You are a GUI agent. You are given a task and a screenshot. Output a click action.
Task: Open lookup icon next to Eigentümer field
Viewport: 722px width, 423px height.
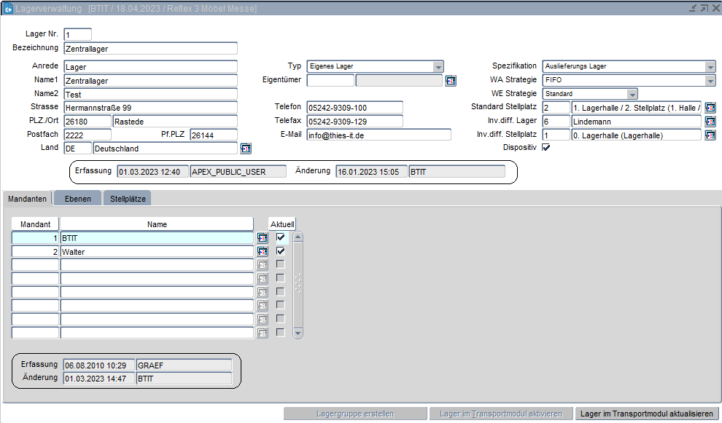pyautogui.click(x=451, y=81)
